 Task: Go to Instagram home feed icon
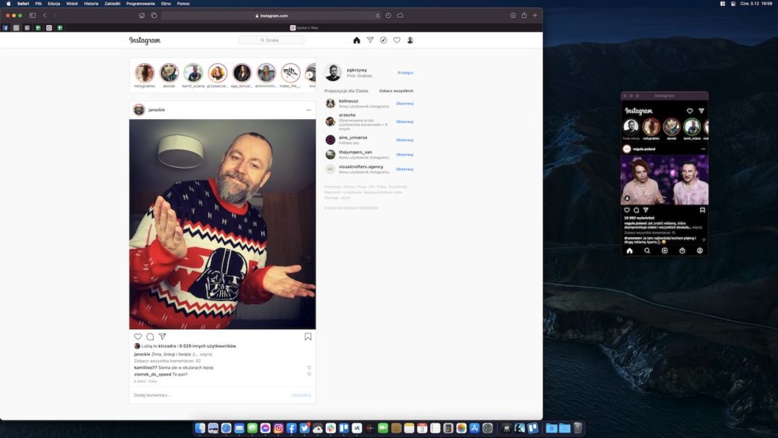pyautogui.click(x=356, y=40)
